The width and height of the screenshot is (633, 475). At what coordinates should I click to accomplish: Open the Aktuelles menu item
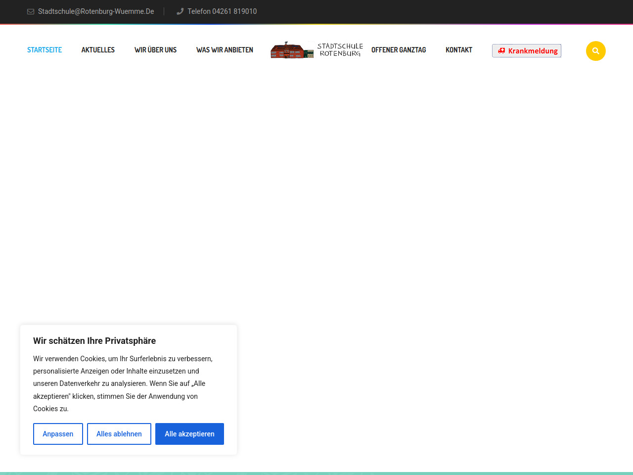click(98, 50)
